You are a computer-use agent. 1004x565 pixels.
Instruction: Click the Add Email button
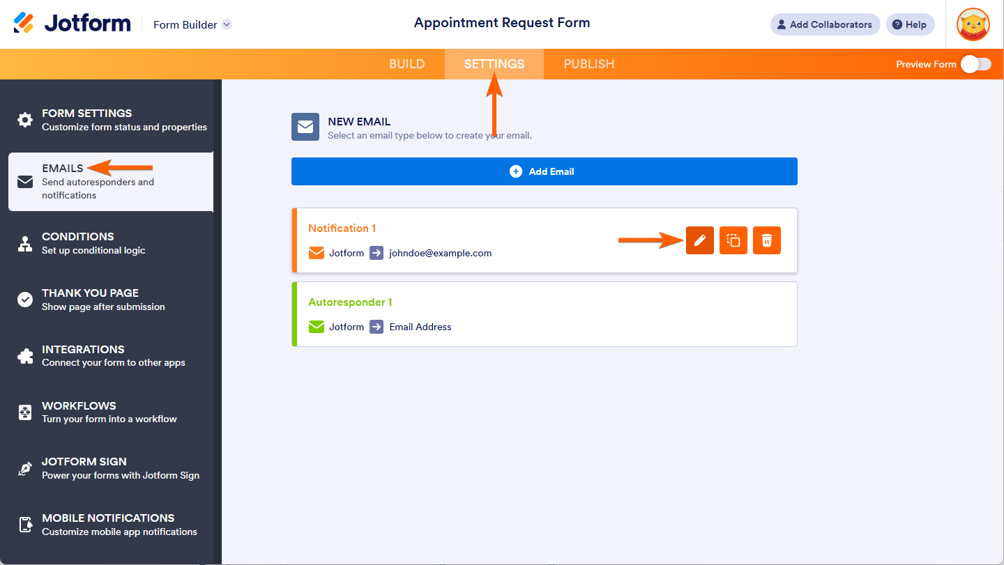click(x=545, y=171)
